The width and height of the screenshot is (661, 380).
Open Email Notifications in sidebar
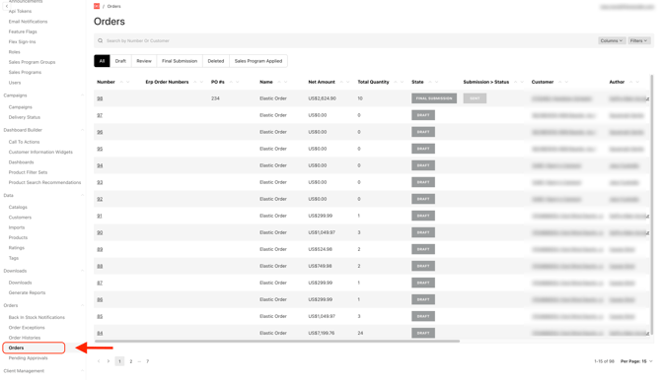coord(28,22)
